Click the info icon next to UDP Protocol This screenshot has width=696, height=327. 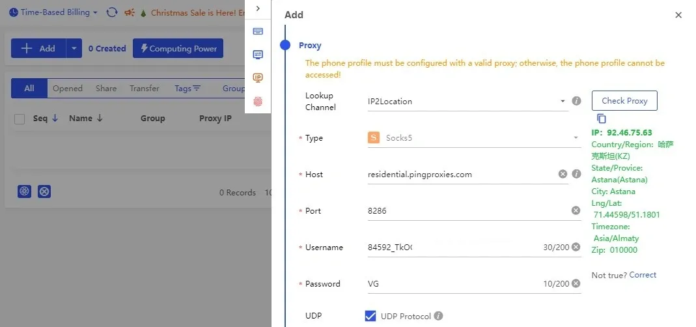tap(438, 316)
